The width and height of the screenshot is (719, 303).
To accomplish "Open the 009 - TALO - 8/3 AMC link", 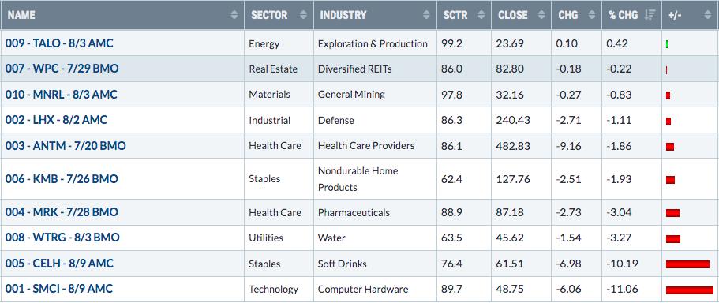I will 59,43.
